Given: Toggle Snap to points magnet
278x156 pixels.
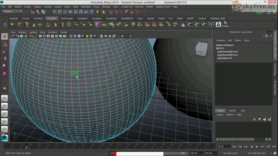Looking at the screenshot, I should 121,12.
